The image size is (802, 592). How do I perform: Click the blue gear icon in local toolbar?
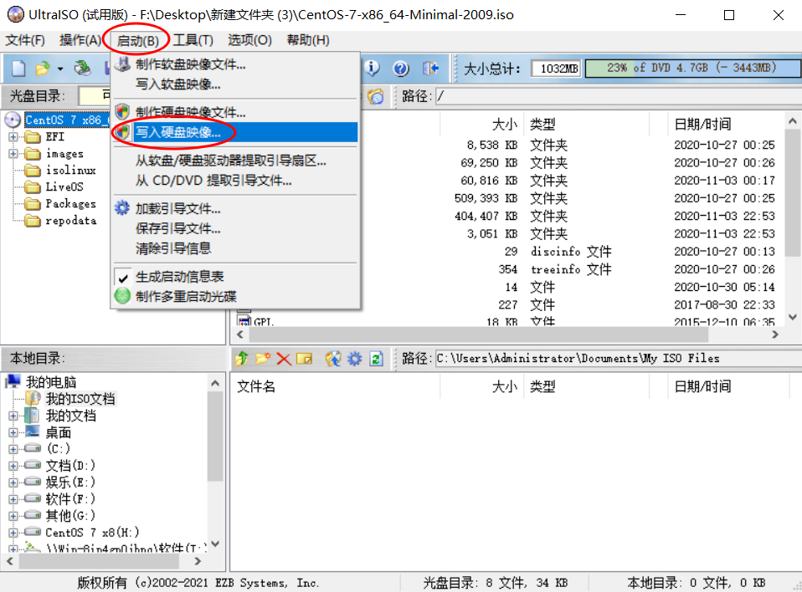click(x=354, y=359)
